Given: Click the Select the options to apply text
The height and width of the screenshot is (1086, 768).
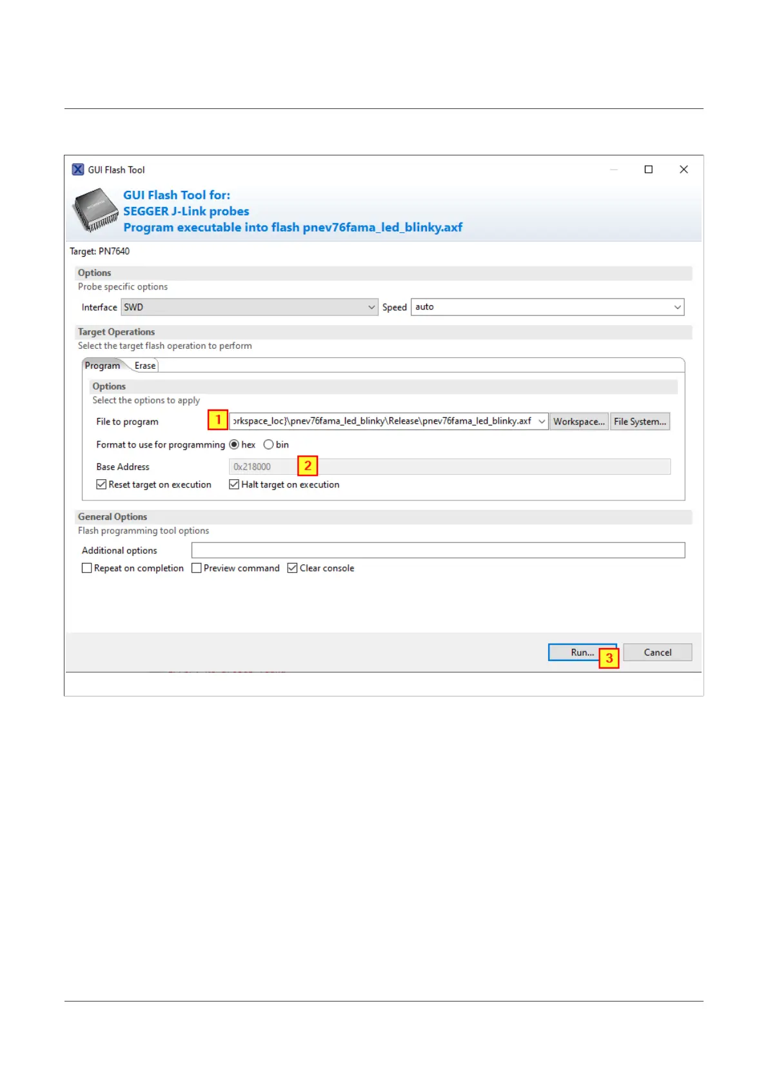Looking at the screenshot, I should tap(146, 400).
